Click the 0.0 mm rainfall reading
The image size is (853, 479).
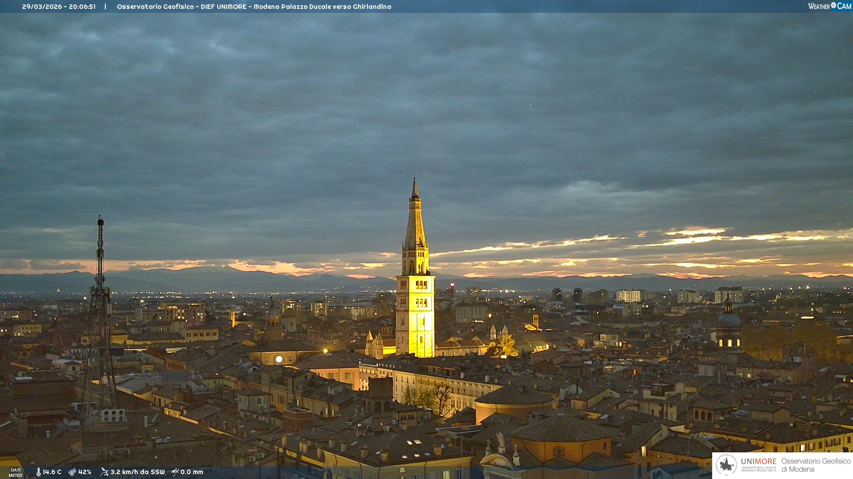click(x=192, y=472)
